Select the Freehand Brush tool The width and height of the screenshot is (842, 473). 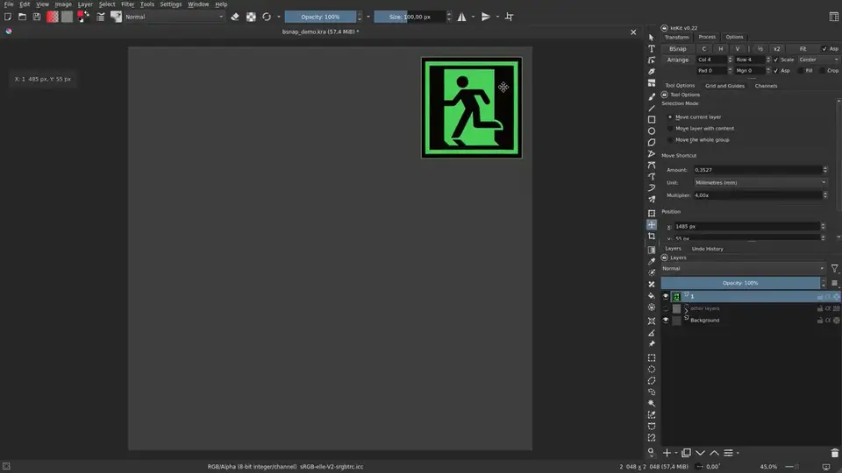(x=652, y=97)
